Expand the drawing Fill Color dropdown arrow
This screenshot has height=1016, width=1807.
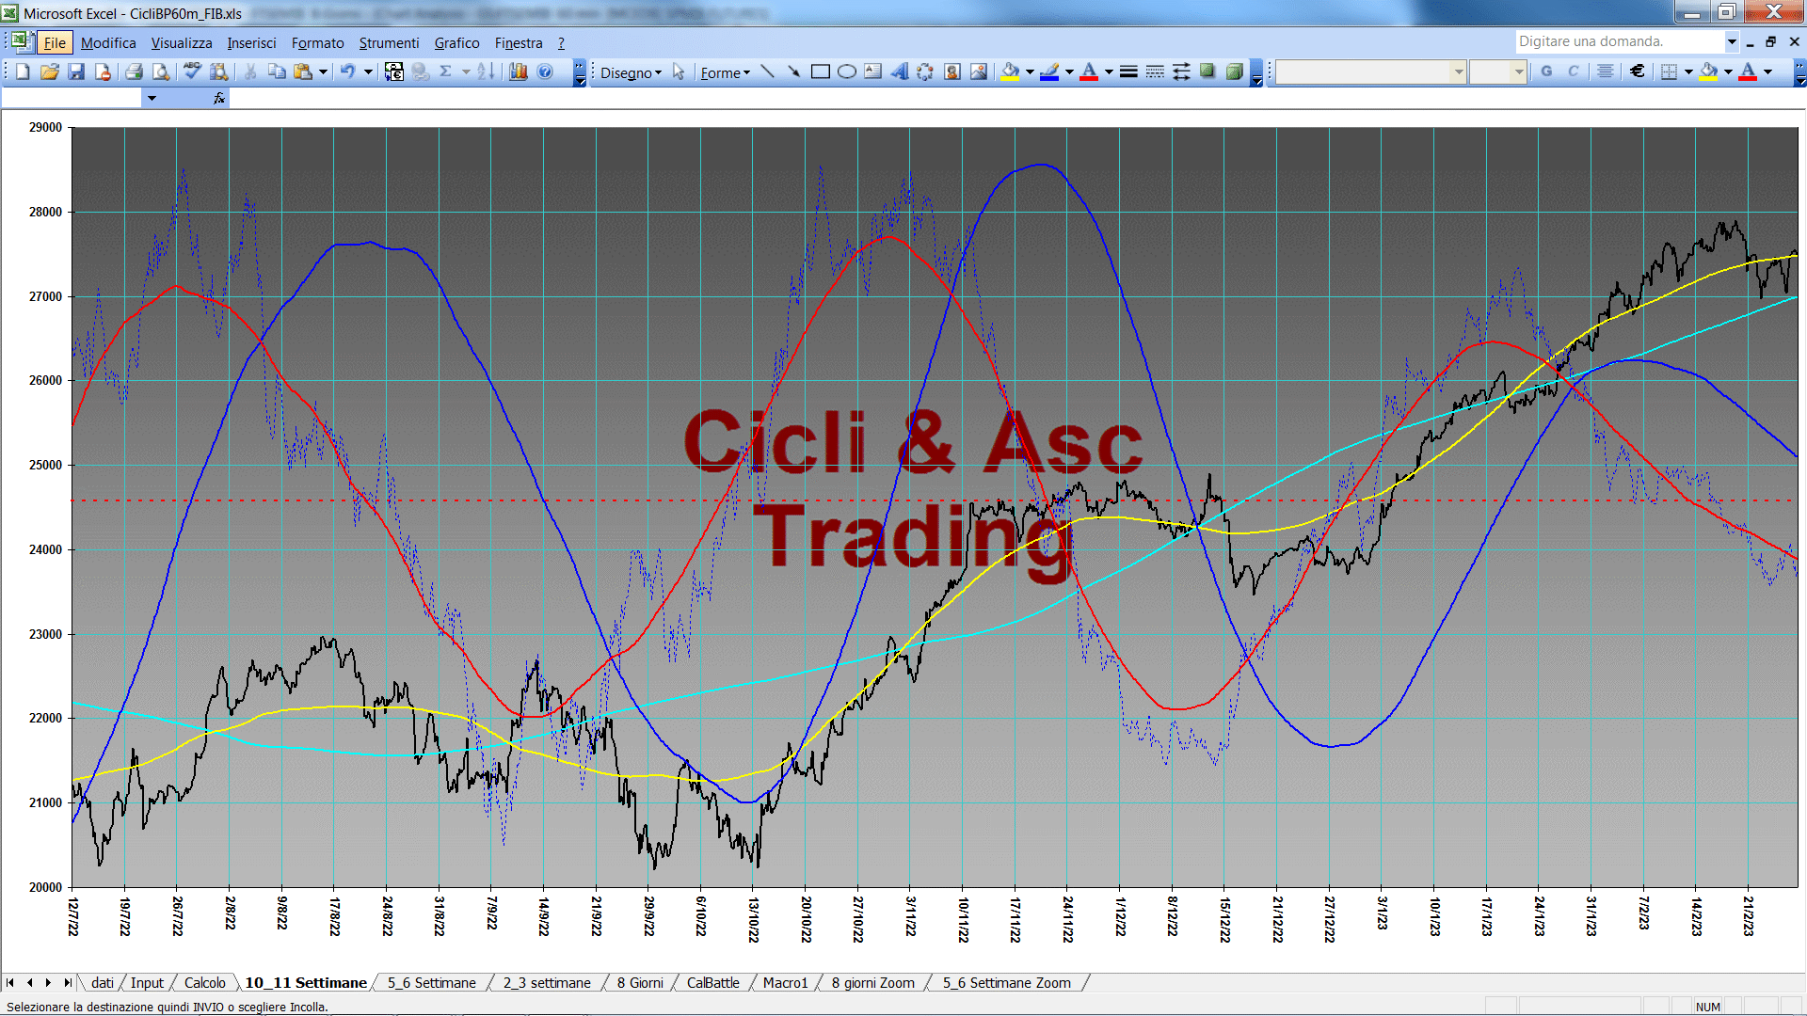1030,71
